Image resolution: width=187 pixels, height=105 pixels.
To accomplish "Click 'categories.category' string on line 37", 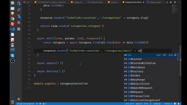I will (86, 26).
